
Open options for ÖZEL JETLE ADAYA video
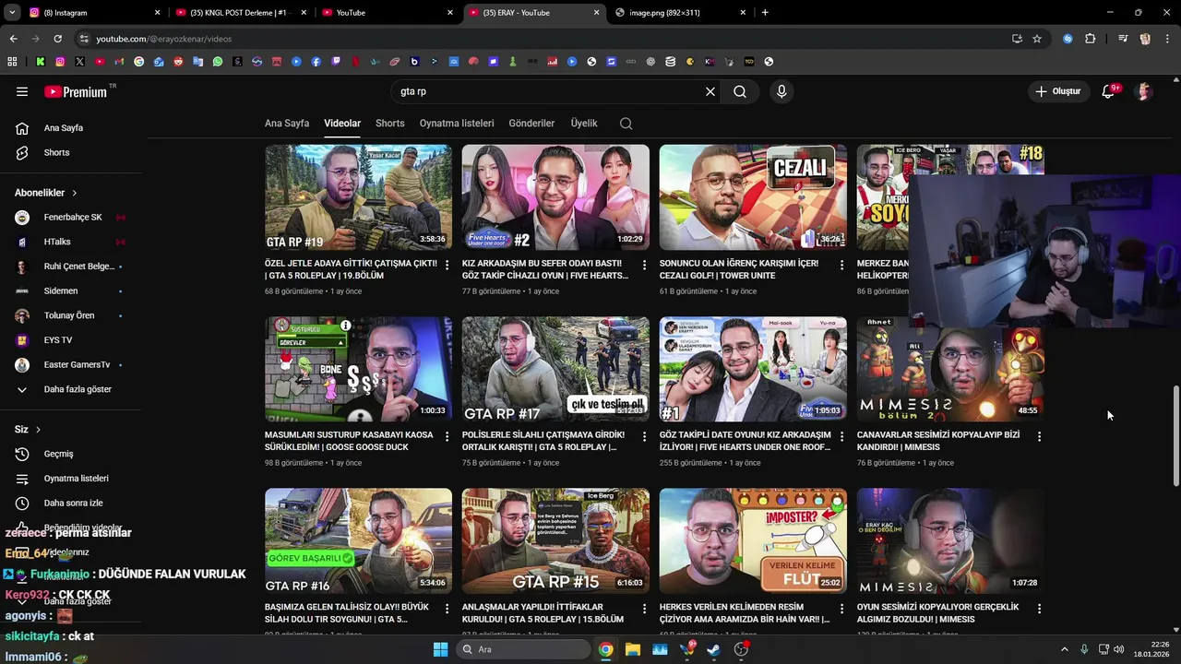(x=447, y=265)
